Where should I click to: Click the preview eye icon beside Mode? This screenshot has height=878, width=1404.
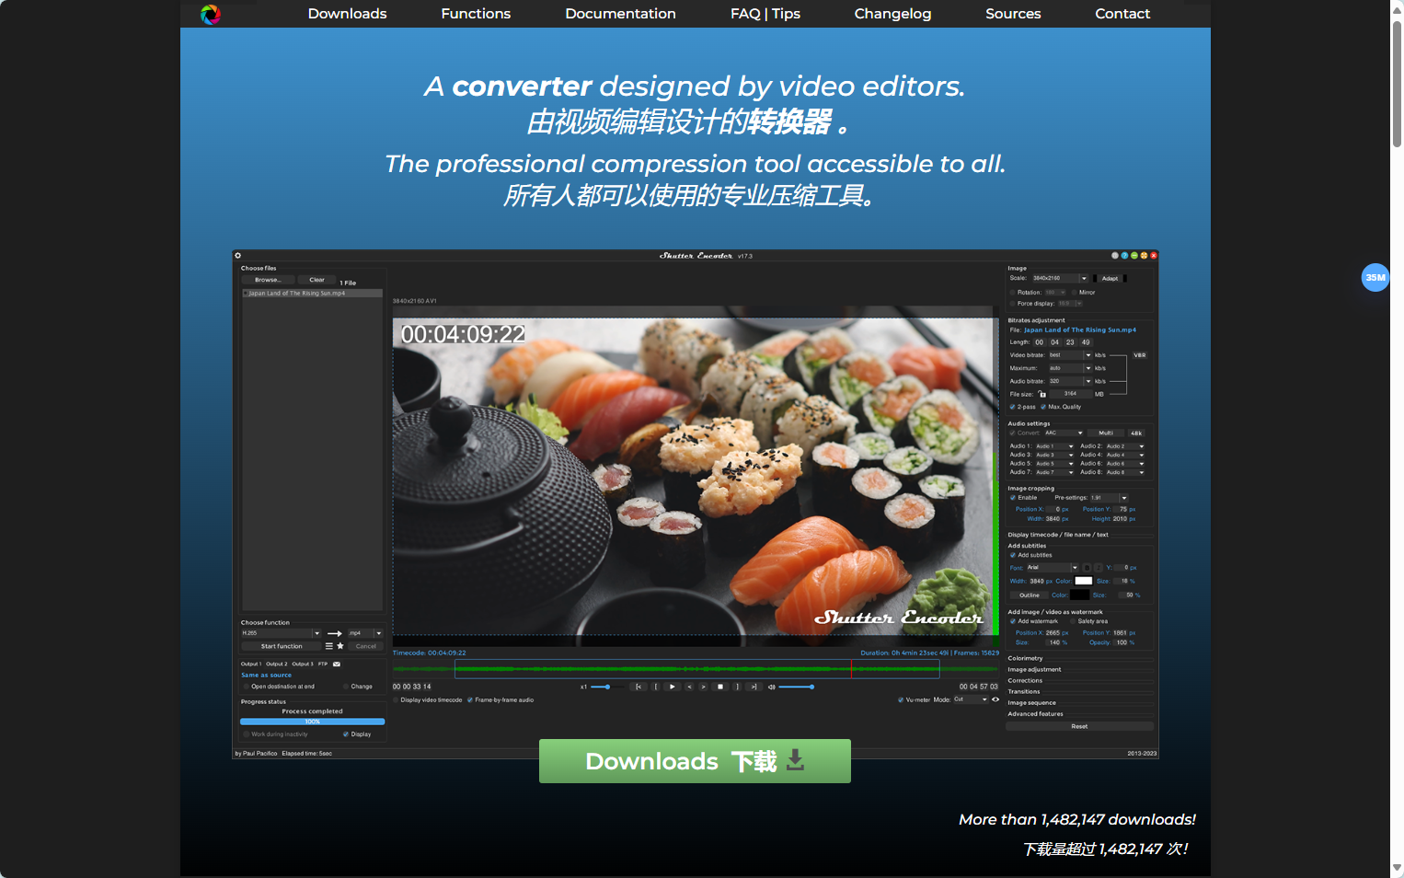[995, 699]
